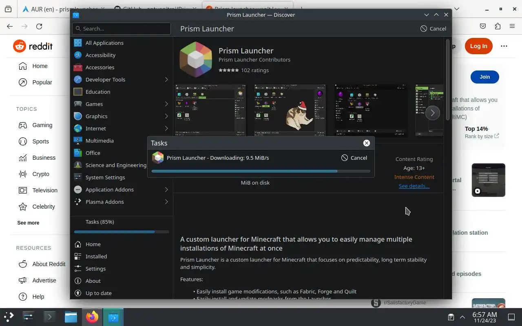Show next screenshot with arrow button
This screenshot has height=326, width=522.
433,113
